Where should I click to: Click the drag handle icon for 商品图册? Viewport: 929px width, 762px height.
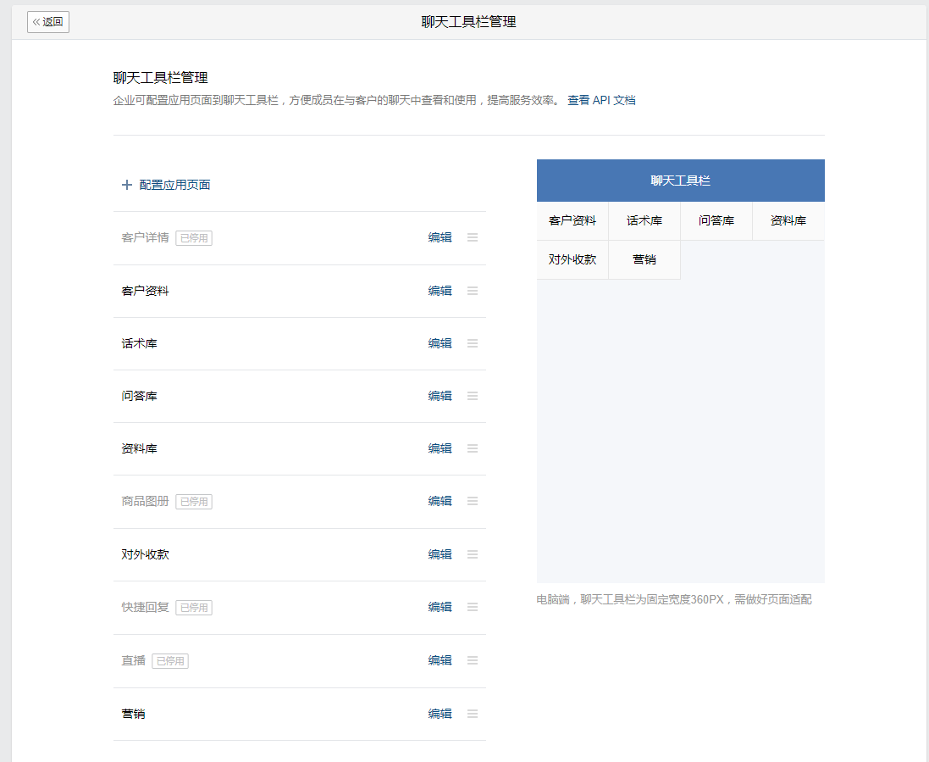pos(473,501)
